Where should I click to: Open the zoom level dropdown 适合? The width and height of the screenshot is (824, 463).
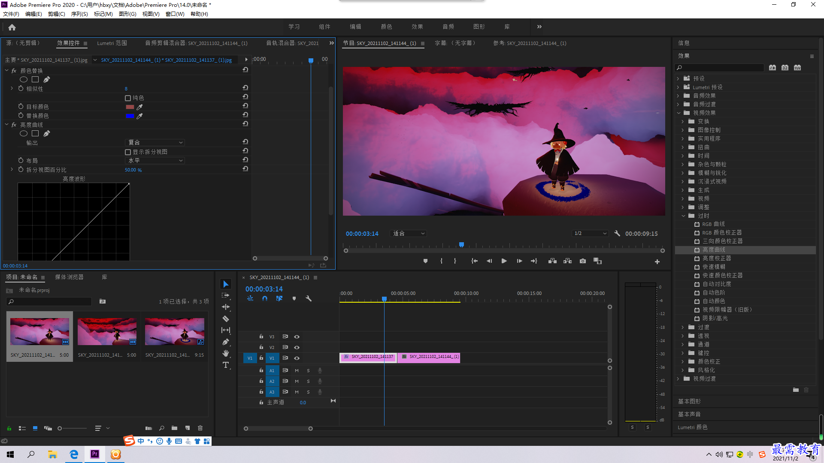point(408,234)
